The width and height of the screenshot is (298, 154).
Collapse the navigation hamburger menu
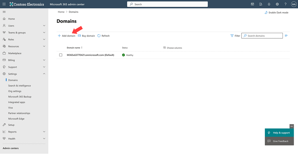pyautogui.click(x=4, y=12)
